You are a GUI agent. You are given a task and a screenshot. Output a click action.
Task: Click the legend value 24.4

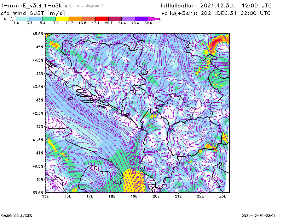(x=122, y=23)
